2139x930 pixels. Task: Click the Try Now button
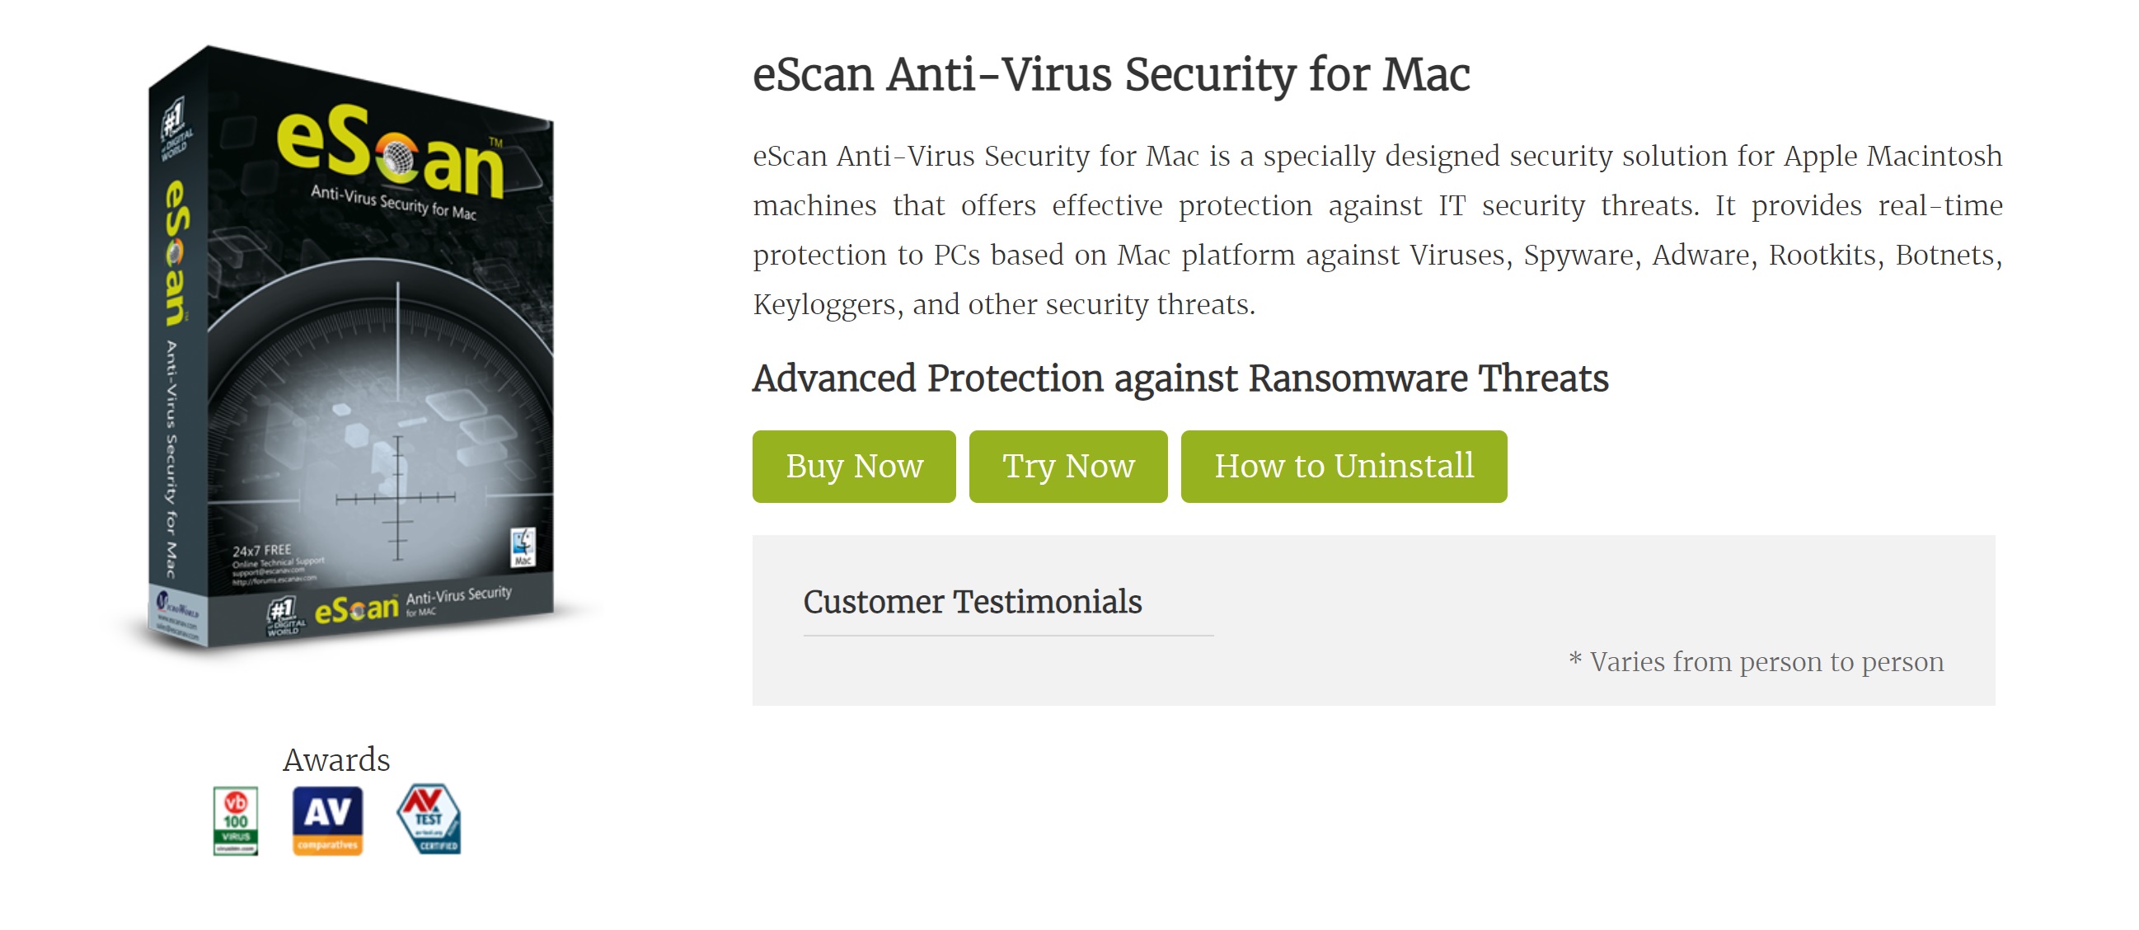point(1067,467)
